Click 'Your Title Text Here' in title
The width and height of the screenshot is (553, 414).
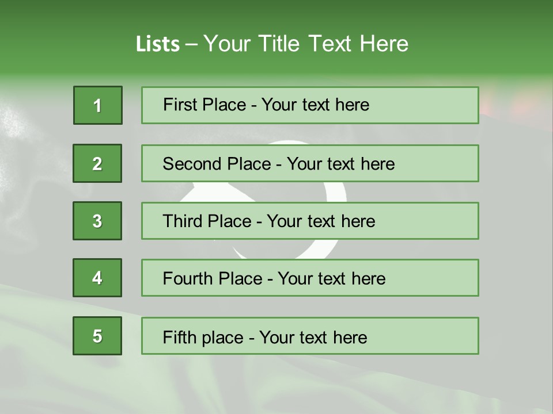point(306,44)
